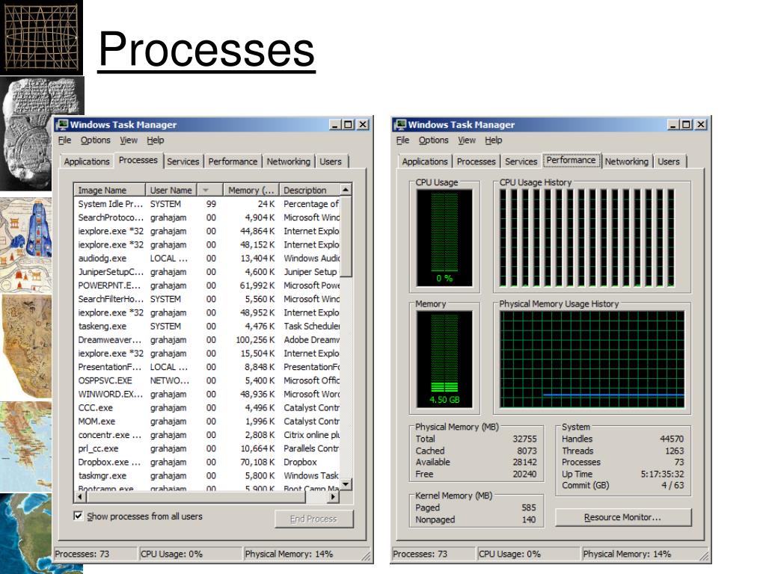Toggle Show processes from all users checkbox
The height and width of the screenshot is (574, 766).
78,516
